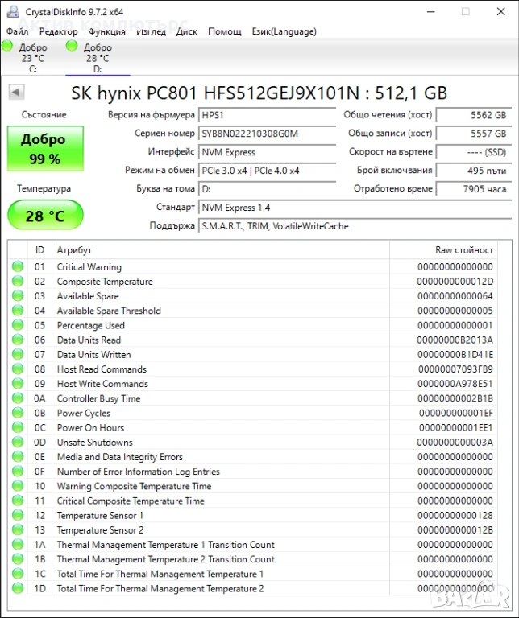This screenshot has width=519, height=618.
Task: Select drive C: status icon
Action: pos(8,47)
